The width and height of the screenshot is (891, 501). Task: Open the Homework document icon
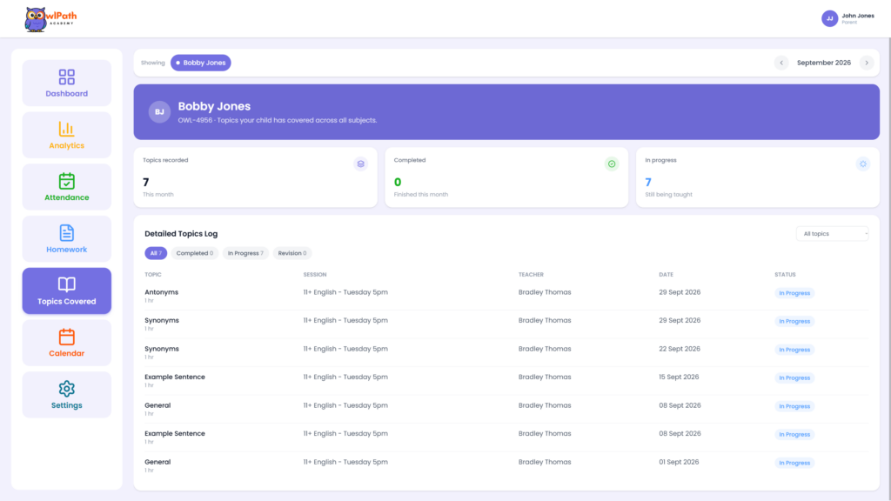66,233
